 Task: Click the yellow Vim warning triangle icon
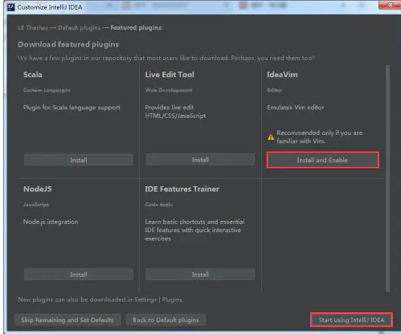click(271, 137)
